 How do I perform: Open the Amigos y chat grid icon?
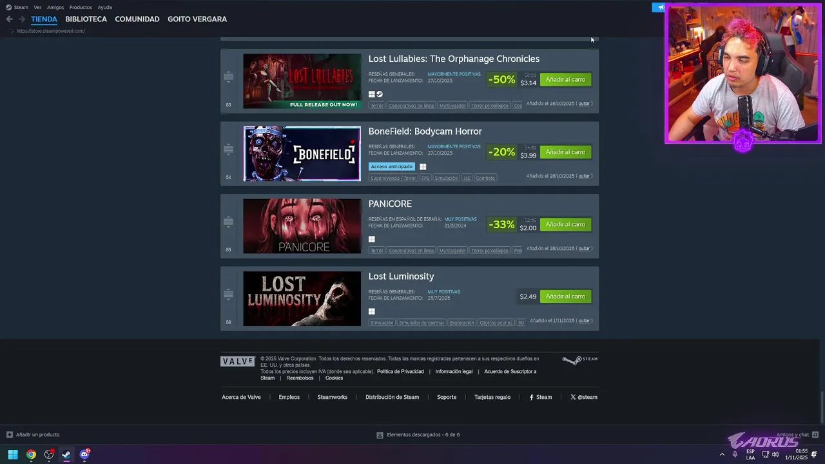[x=815, y=435]
